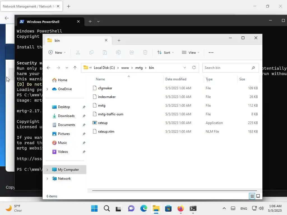Add new PowerShell tab
This screenshot has width=287, height=215.
pyautogui.click(x=90, y=22)
